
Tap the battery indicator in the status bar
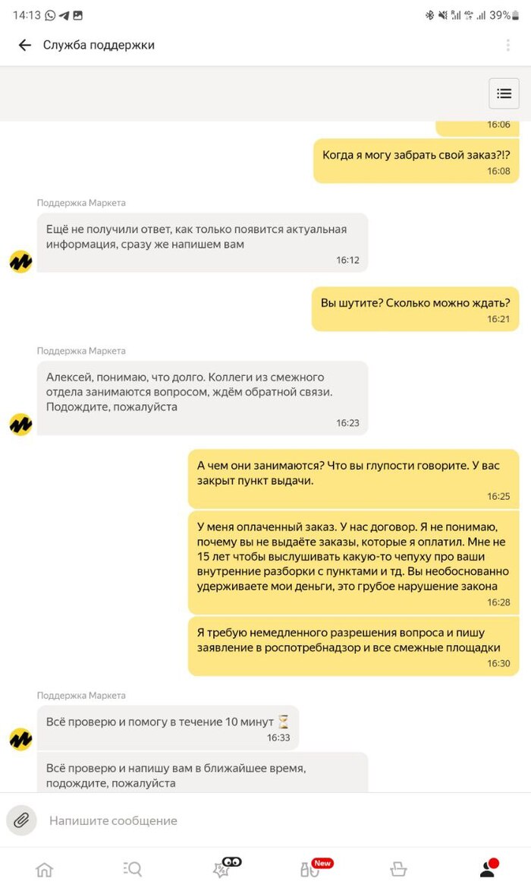point(515,15)
